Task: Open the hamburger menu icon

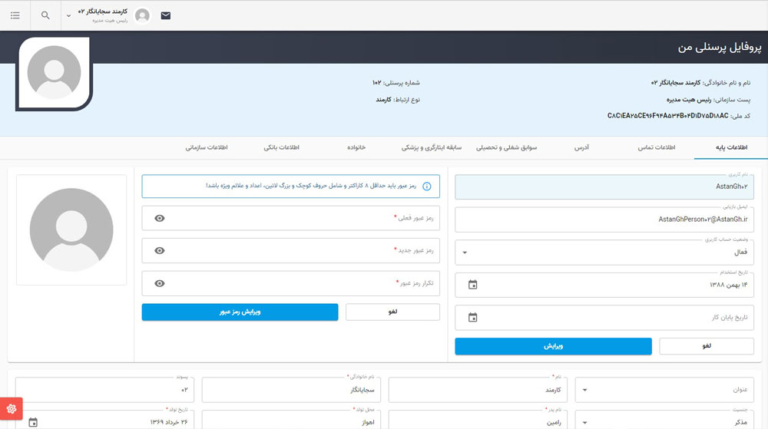Action: tap(15, 15)
